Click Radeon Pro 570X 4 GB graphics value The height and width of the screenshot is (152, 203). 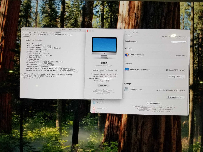108,74
